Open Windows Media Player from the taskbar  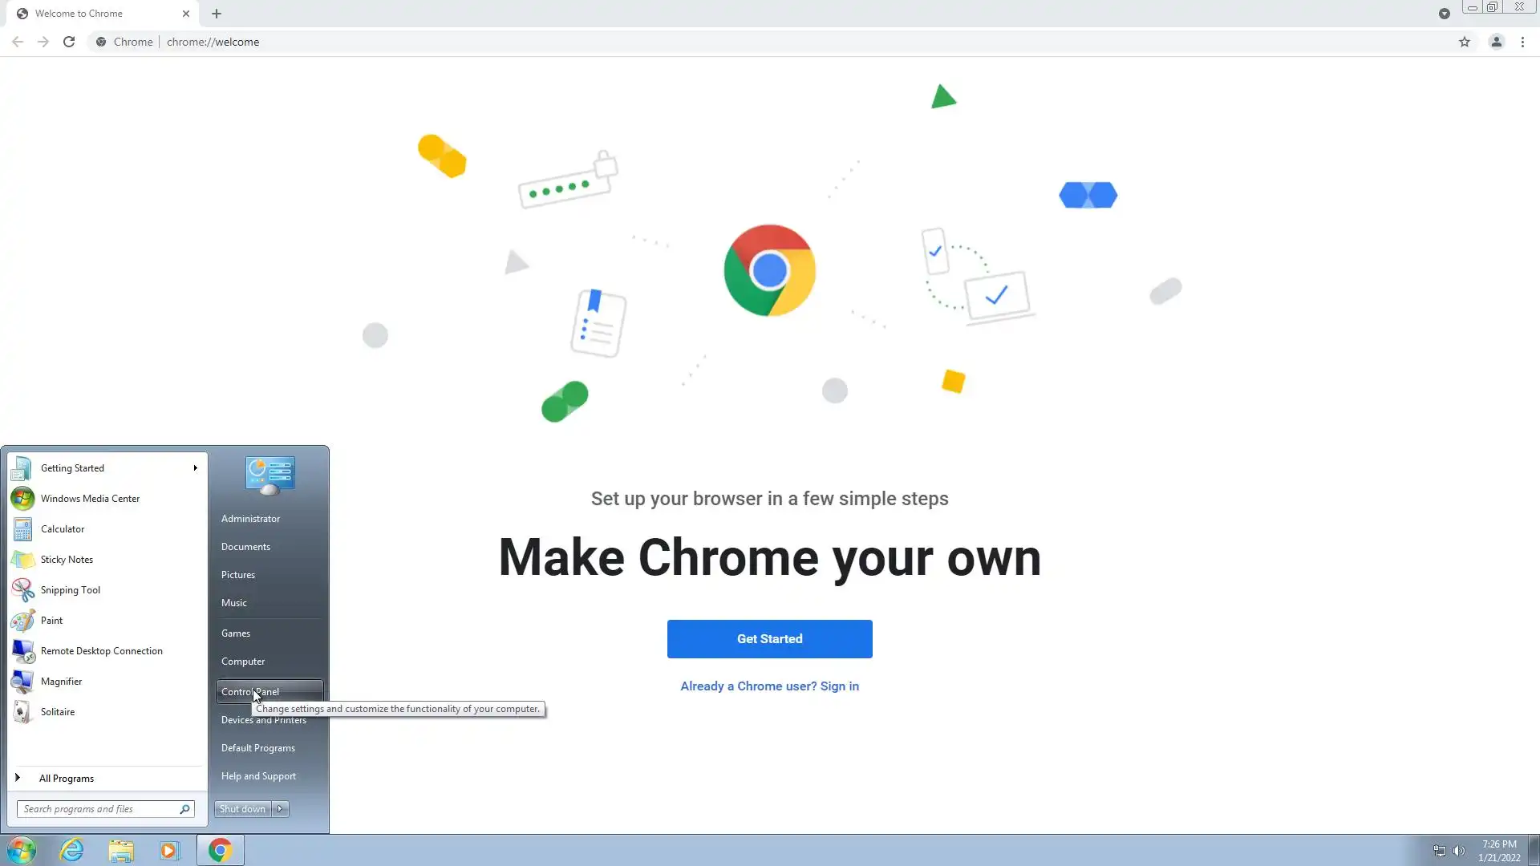tap(169, 850)
